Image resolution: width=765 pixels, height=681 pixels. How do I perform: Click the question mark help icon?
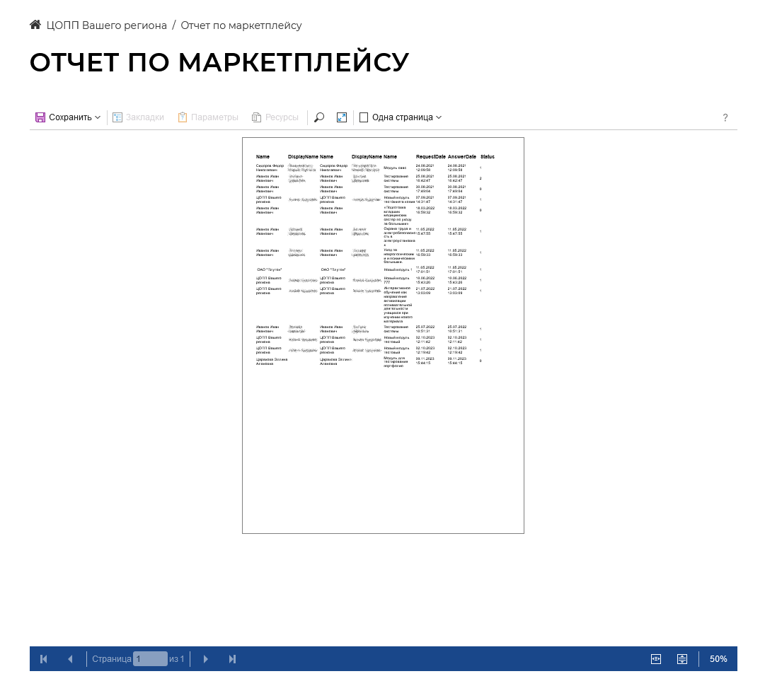pos(725,118)
